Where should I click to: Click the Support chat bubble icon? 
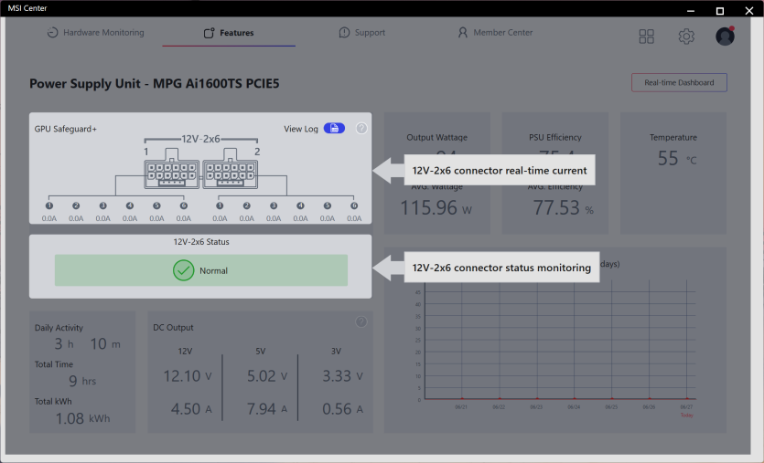344,33
